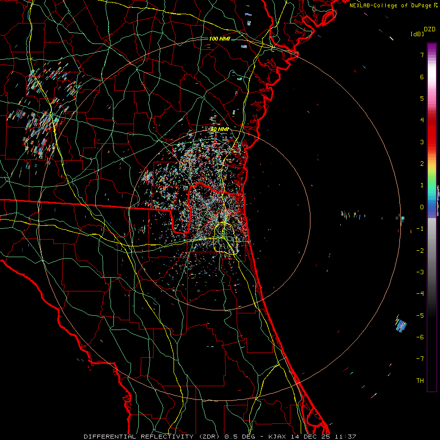Click the 3 value on the color scale

click(x=422, y=142)
